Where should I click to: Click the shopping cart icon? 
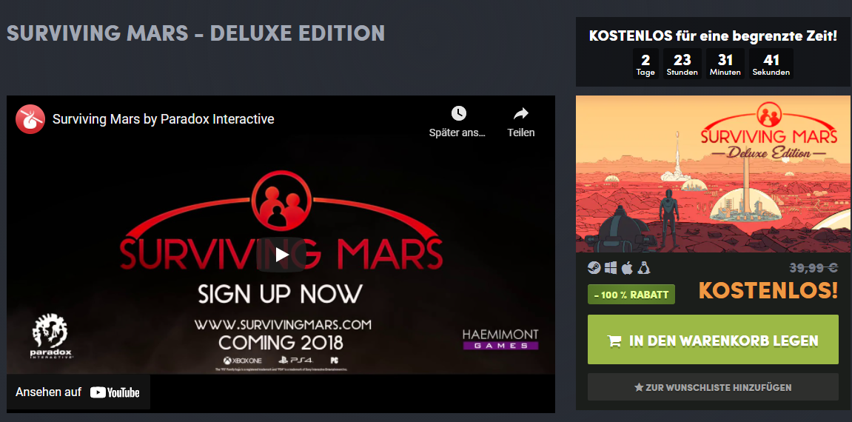[x=614, y=341]
